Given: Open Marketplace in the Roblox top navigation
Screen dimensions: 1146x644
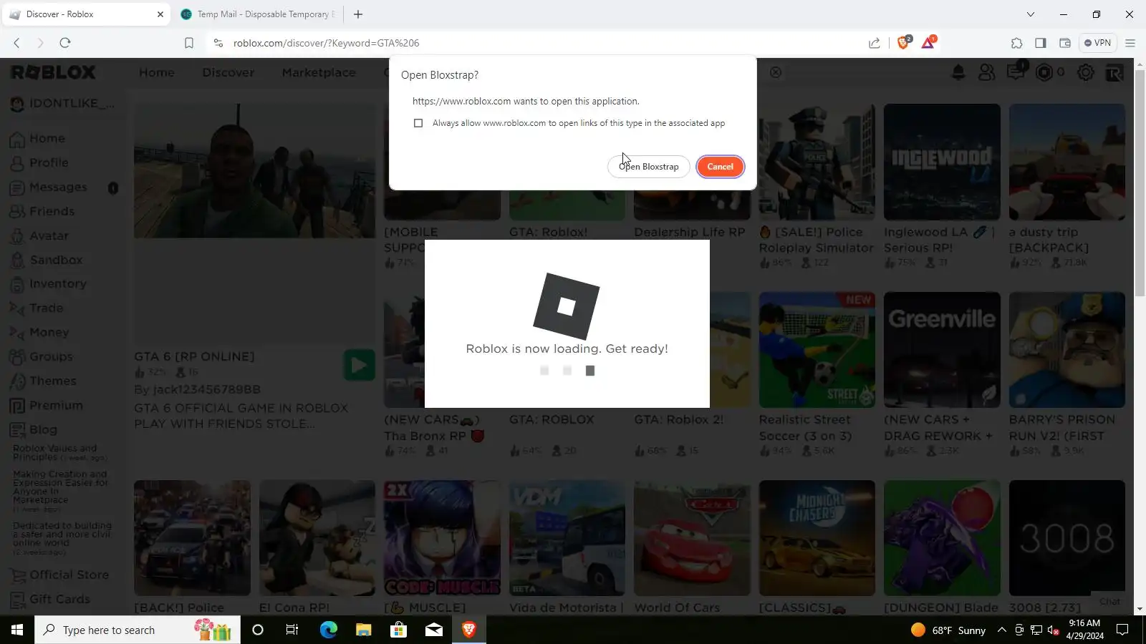Looking at the screenshot, I should click(x=319, y=72).
